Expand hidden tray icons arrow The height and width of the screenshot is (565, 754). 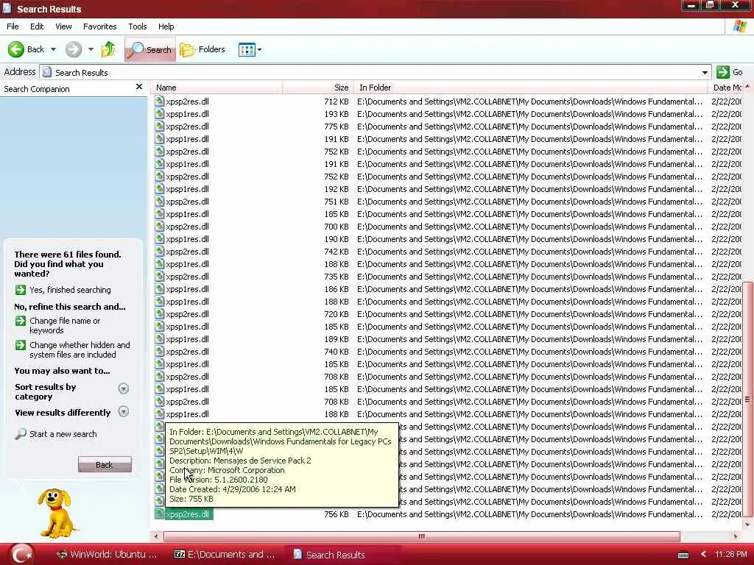tap(703, 555)
